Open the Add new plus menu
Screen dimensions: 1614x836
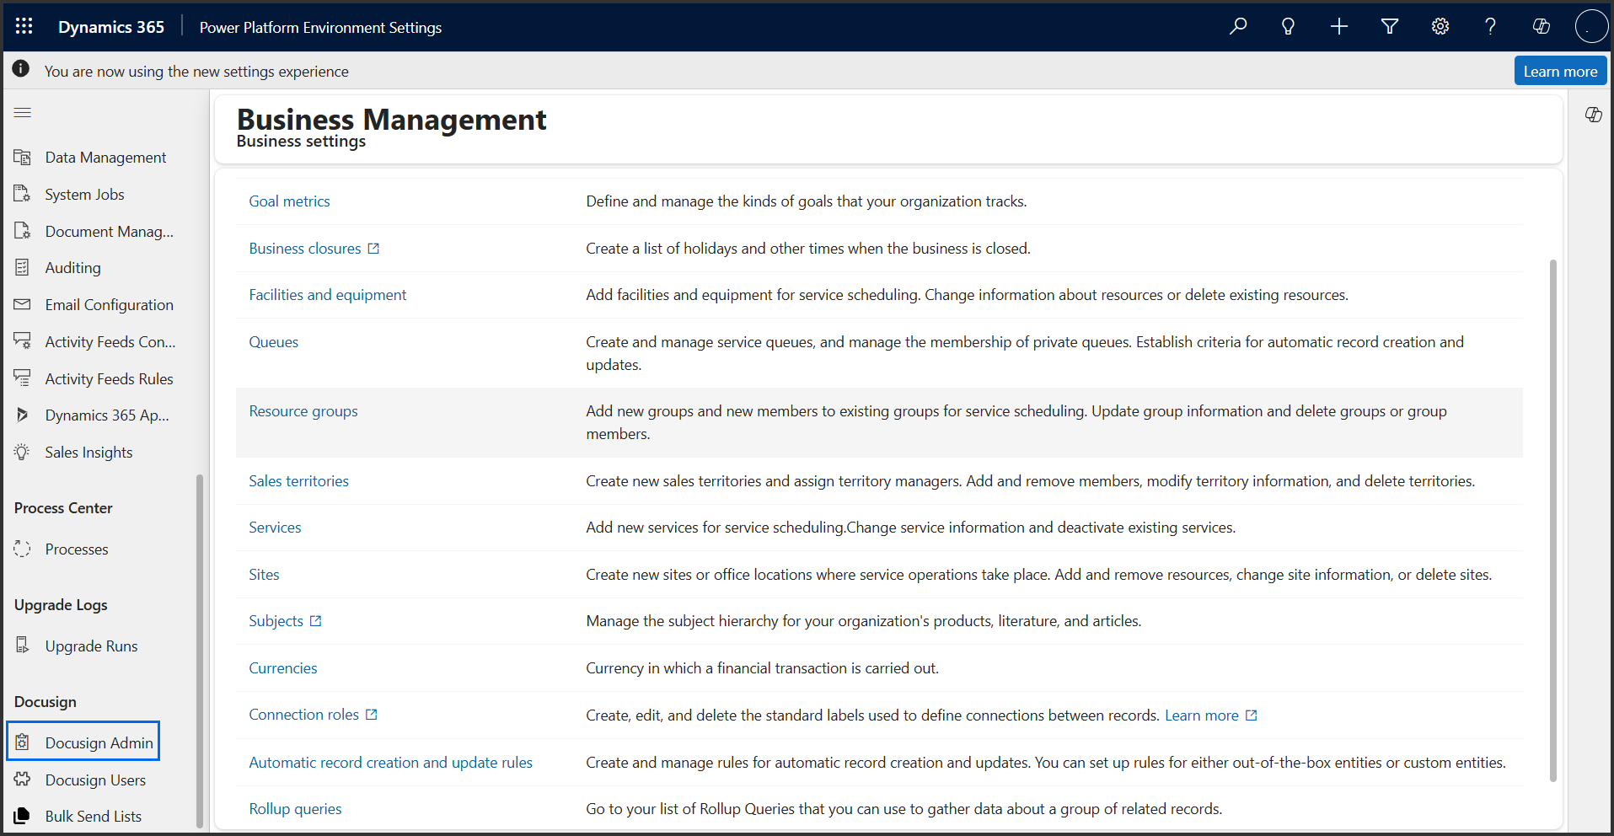click(1338, 26)
